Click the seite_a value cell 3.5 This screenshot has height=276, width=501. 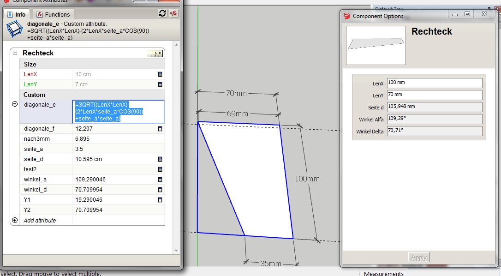point(118,149)
